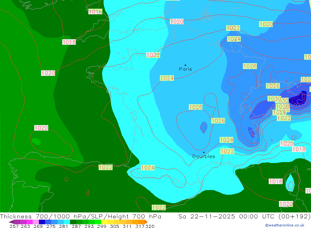Screen dimensions: 311x228
Task: Click the brightest lime green legend swatch
Action: coord(98,222)
